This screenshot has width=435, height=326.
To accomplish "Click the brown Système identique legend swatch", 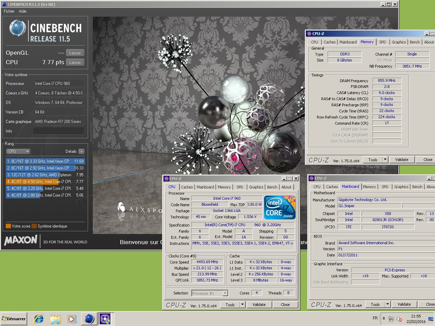I will click(34, 226).
